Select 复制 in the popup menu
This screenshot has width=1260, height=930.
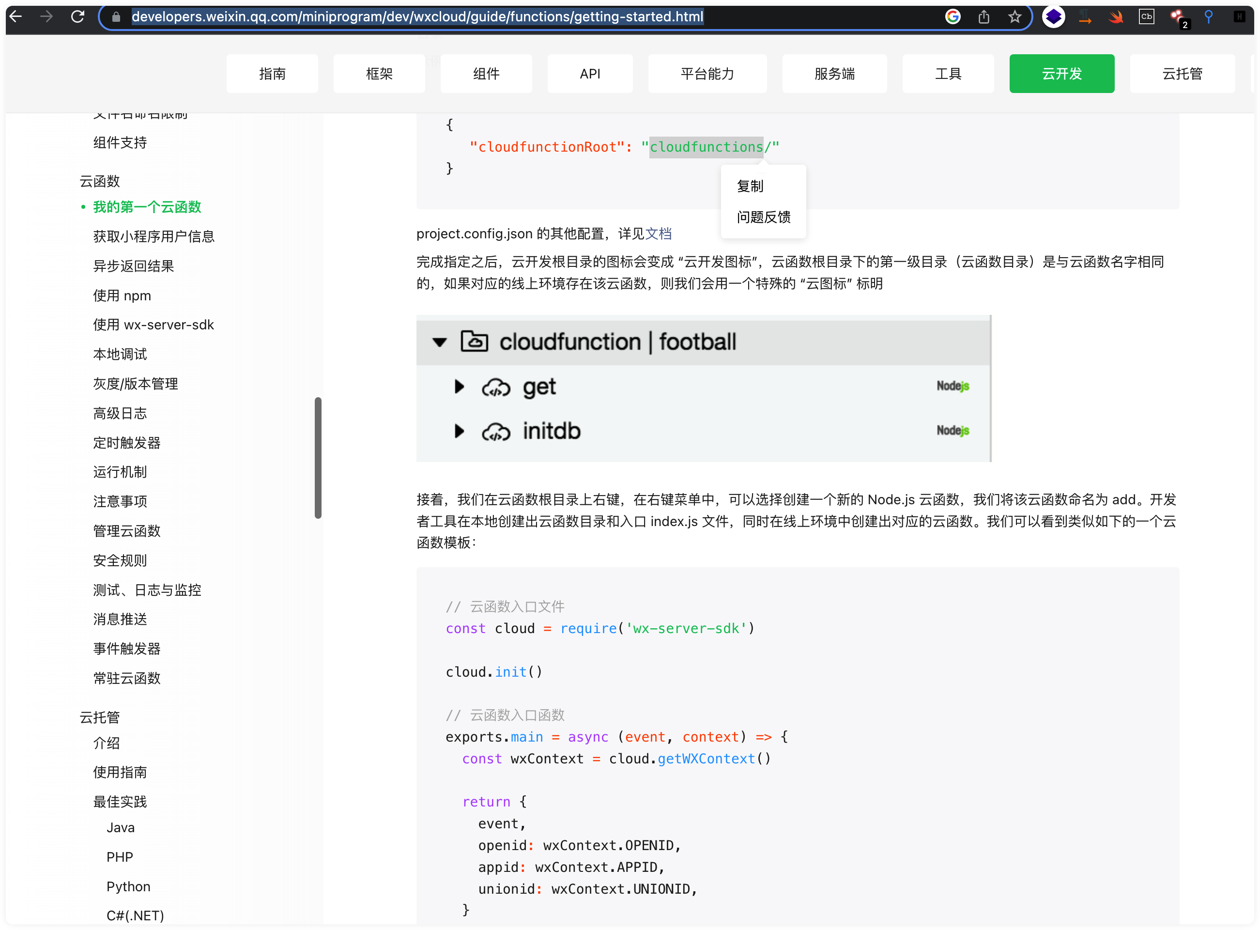[750, 186]
